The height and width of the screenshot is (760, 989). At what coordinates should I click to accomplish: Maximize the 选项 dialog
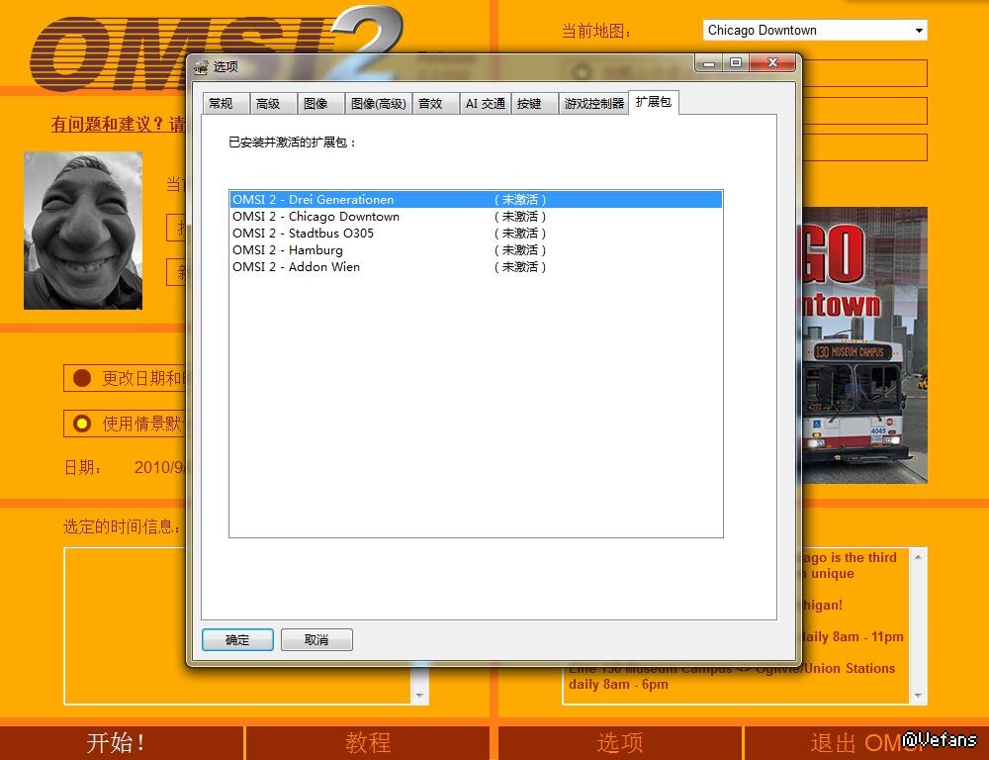736,63
